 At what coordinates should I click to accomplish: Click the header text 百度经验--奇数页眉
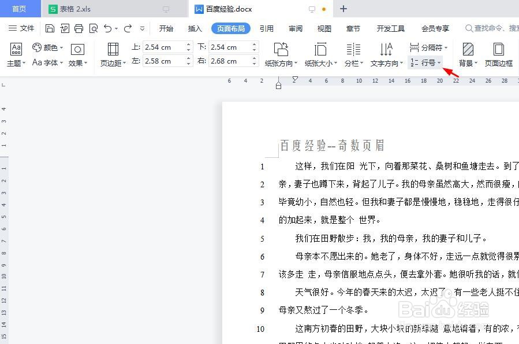[x=332, y=146]
